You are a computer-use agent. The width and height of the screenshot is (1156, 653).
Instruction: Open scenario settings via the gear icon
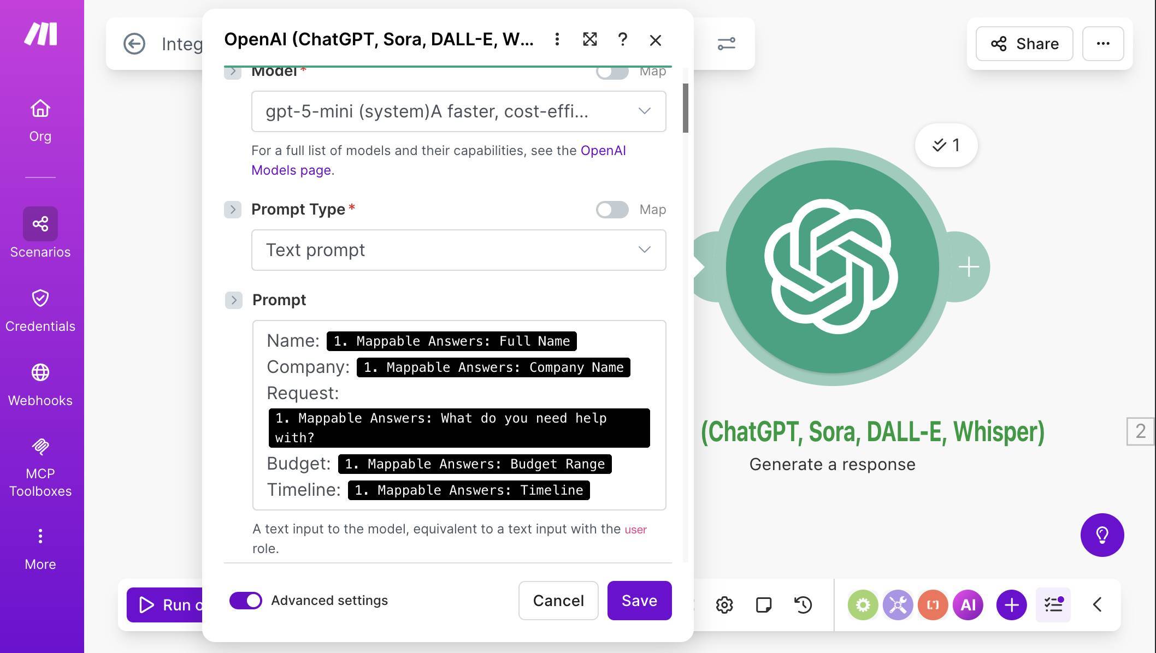pyautogui.click(x=724, y=604)
